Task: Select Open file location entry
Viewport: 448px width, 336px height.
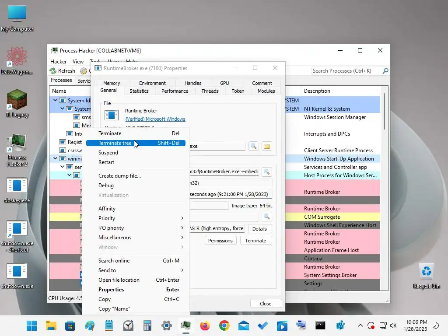Action: click(x=136, y=280)
